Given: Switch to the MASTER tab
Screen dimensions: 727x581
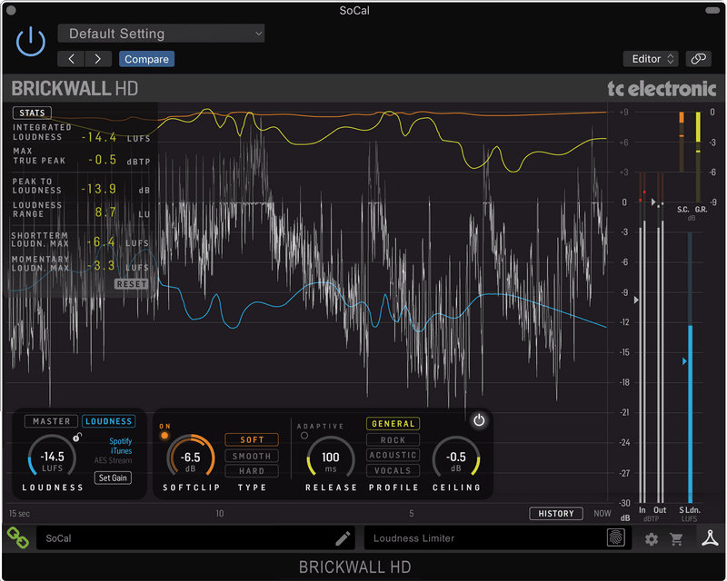Looking at the screenshot, I should 52,421.
